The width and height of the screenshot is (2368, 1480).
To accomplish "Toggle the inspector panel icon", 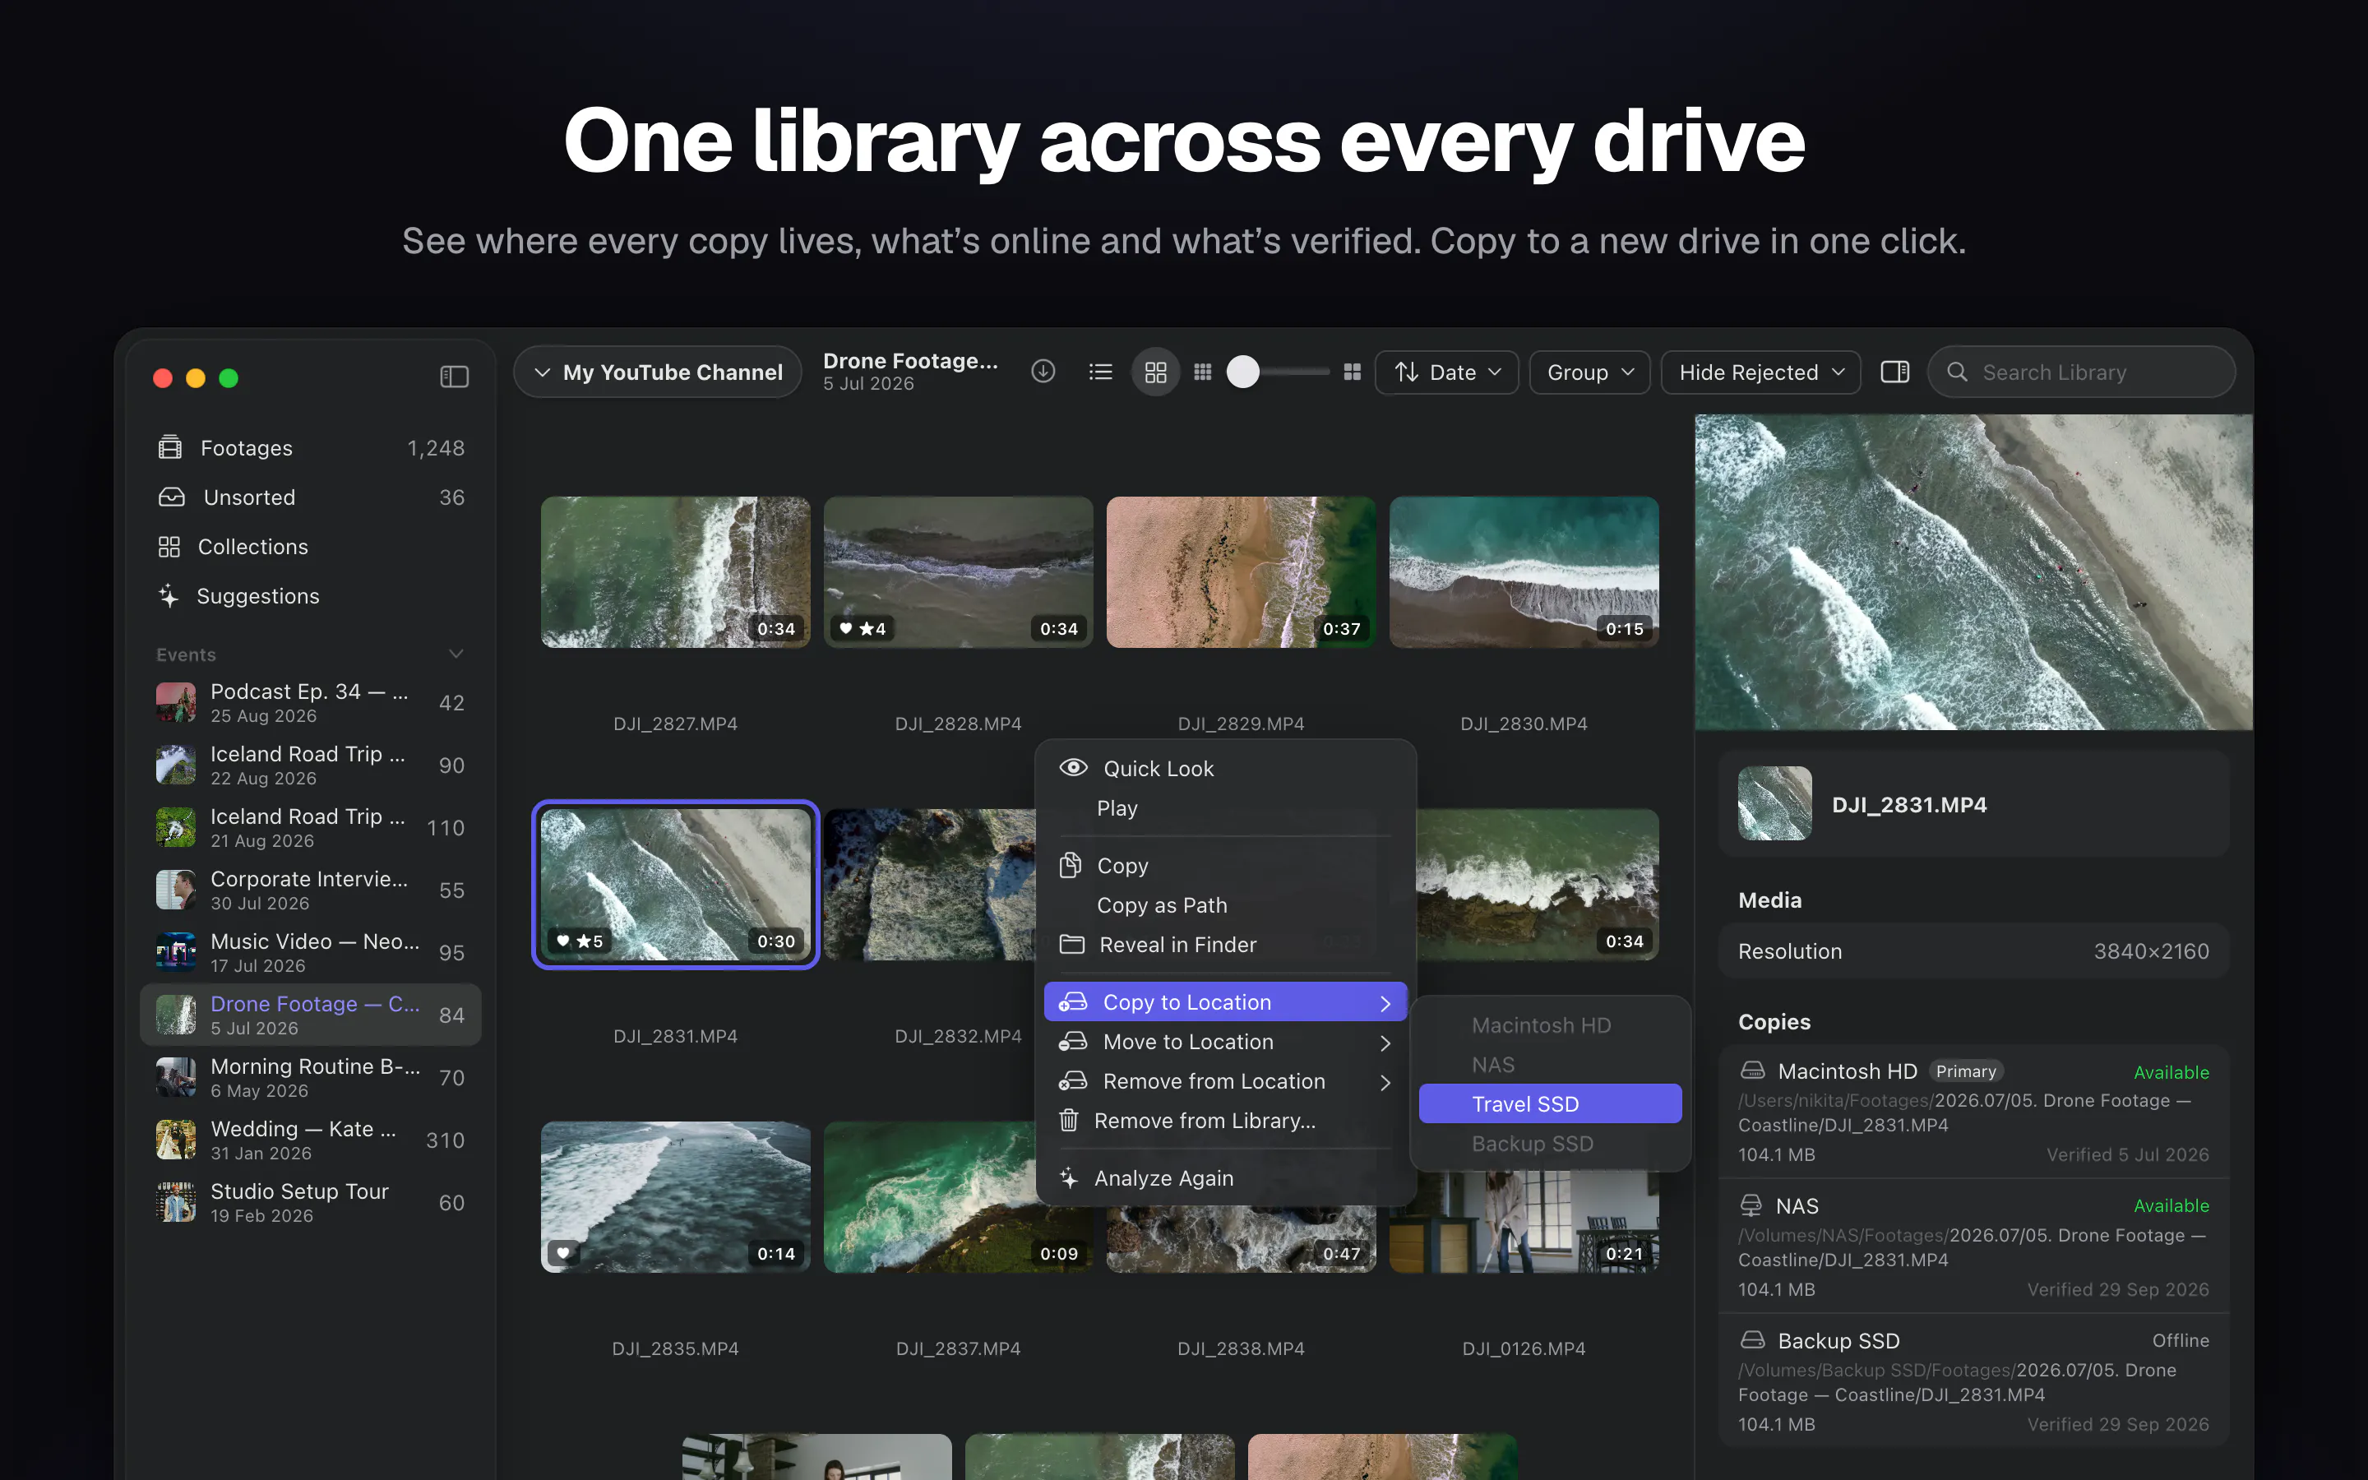I will [1894, 372].
